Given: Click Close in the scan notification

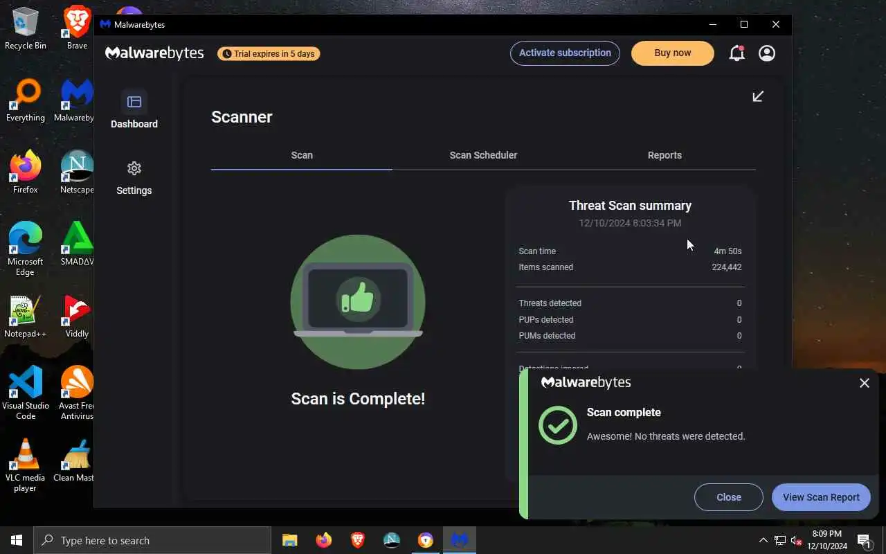Looking at the screenshot, I should 728,497.
